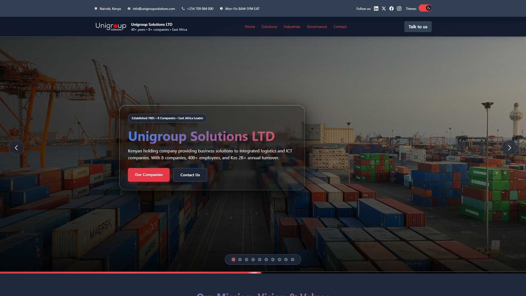Open the Industries dropdown menu
The image size is (526, 296).
click(x=292, y=27)
